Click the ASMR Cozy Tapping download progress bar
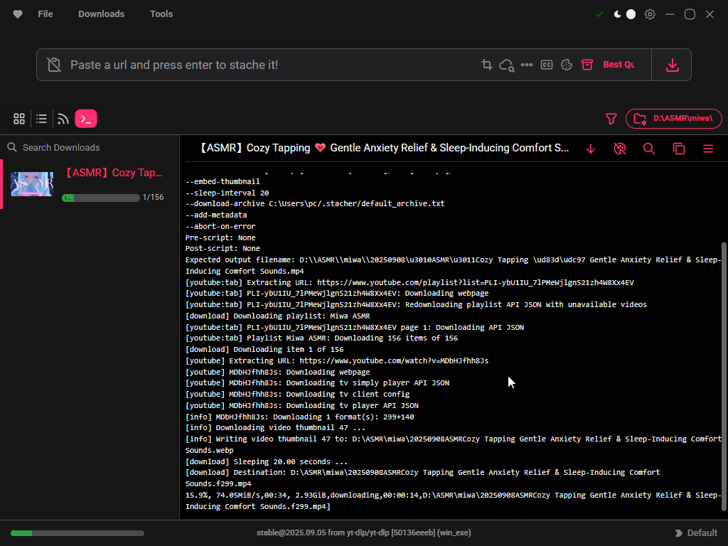 pyautogui.click(x=100, y=198)
